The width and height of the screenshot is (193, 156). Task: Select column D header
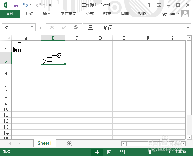coord(100,38)
